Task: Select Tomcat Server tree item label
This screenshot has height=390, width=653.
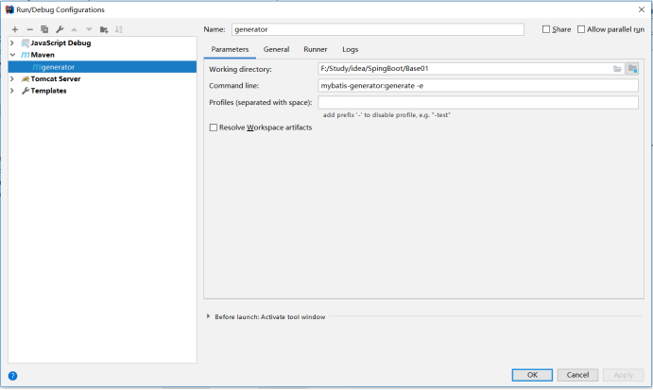Action: 56,78
